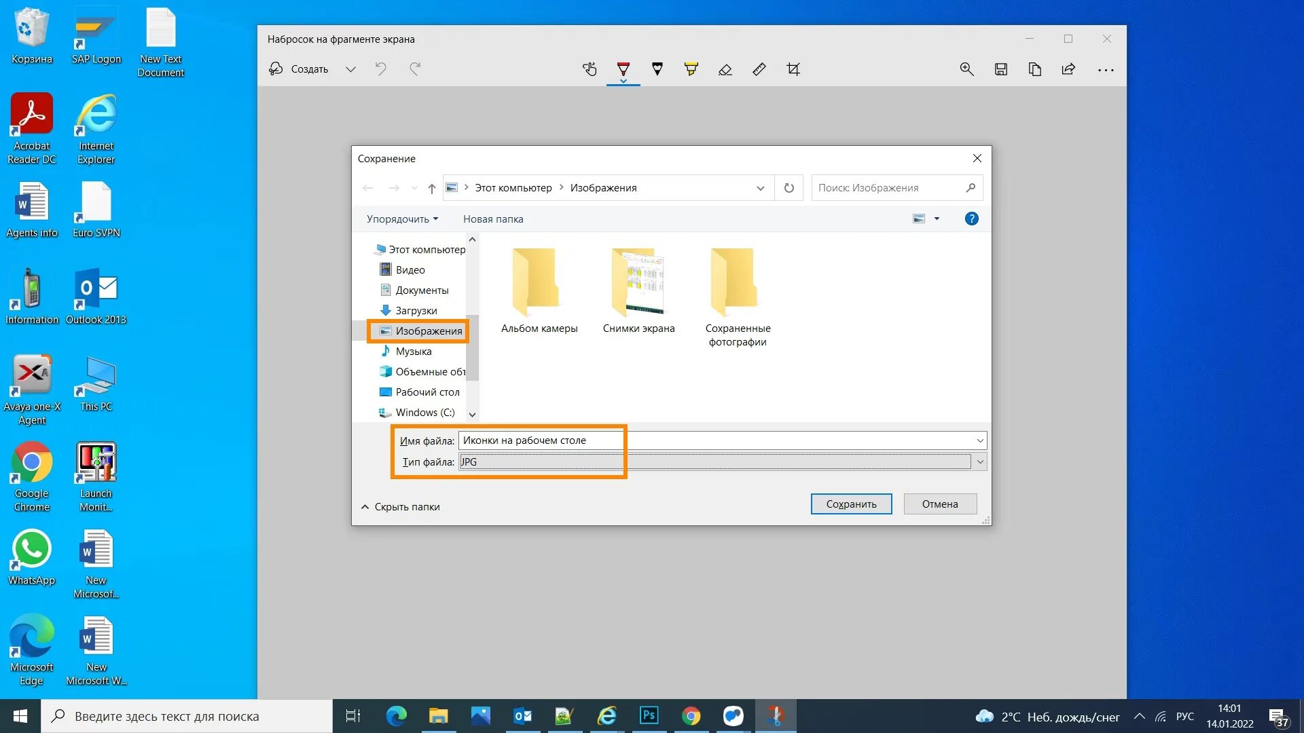The height and width of the screenshot is (733, 1304).
Task: Open the Упорядочить menu
Action: coord(402,219)
